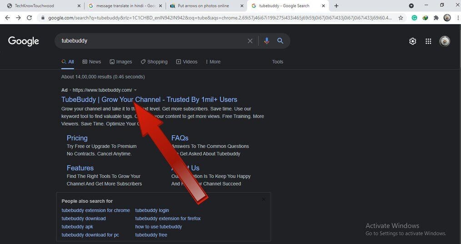Clear the search box with the X icon
The width and height of the screenshot is (461, 244).
pyautogui.click(x=250, y=41)
